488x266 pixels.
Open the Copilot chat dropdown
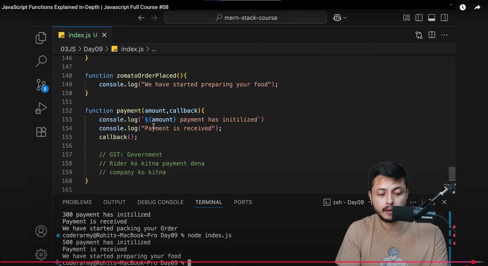coord(340,18)
